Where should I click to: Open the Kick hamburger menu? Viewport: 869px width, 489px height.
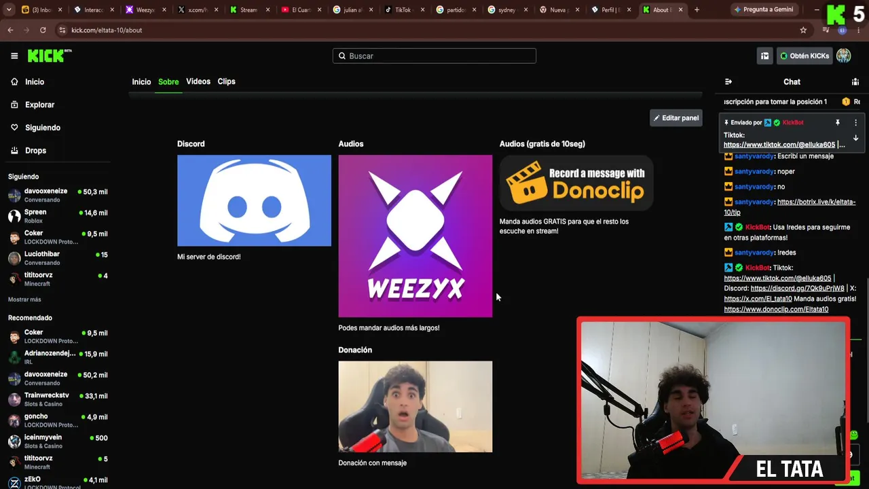(x=14, y=56)
